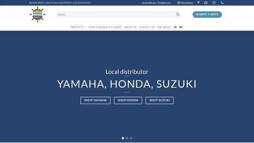
Task: Click the Shop Yamaha button
Action: tap(96, 100)
